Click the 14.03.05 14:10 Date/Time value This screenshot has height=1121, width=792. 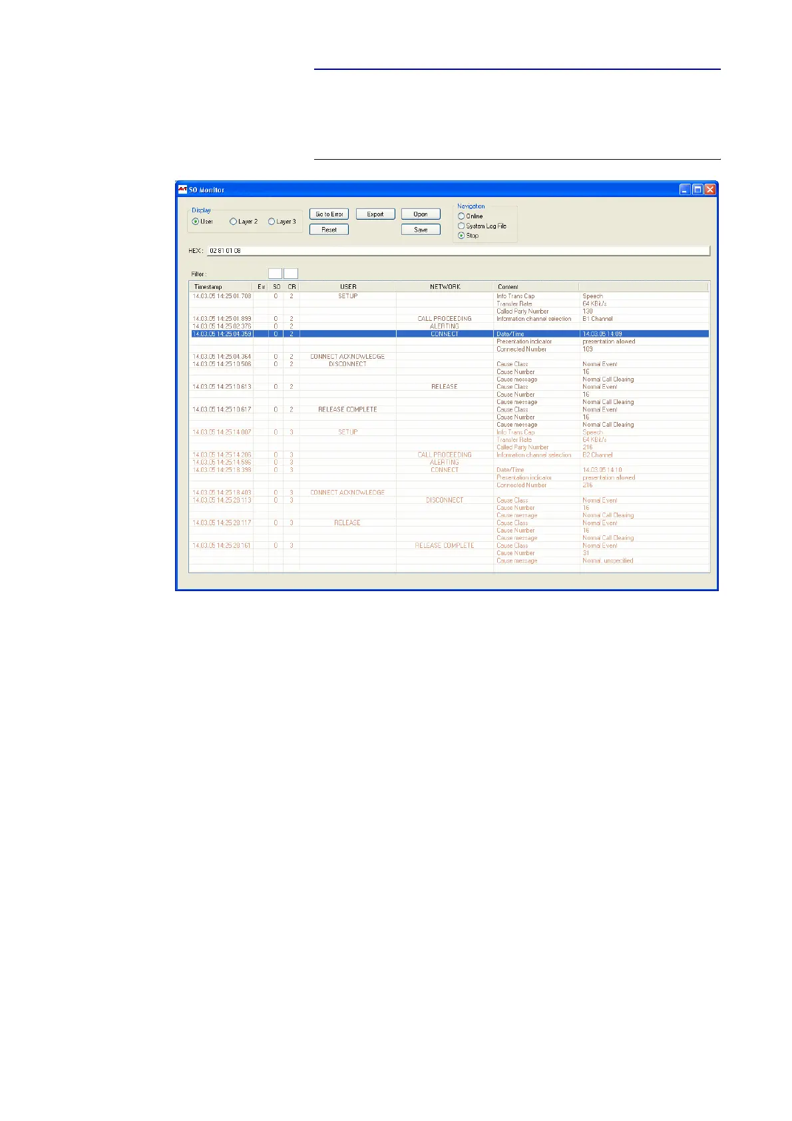(602, 470)
